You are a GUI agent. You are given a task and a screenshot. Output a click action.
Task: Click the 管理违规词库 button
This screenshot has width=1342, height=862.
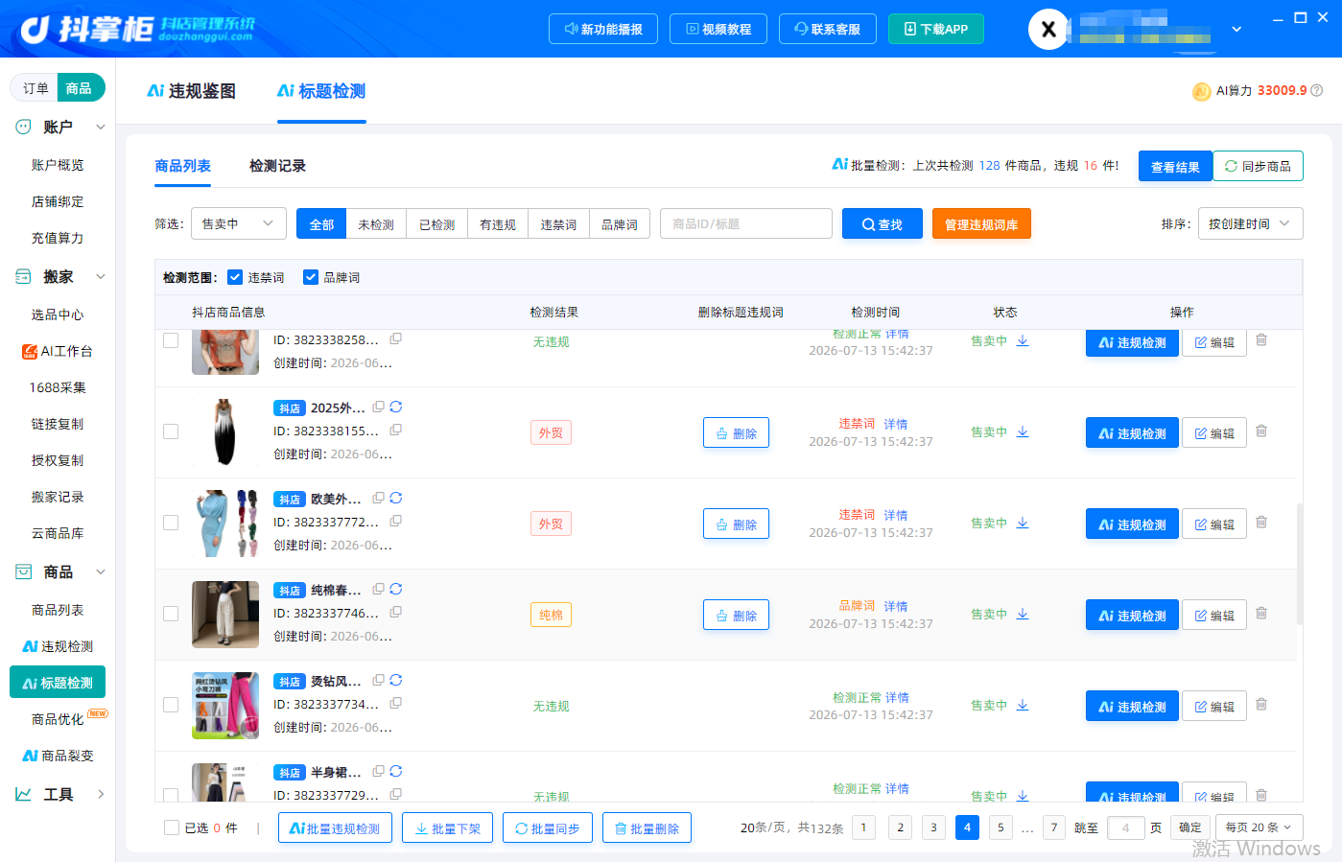pyautogui.click(x=981, y=223)
